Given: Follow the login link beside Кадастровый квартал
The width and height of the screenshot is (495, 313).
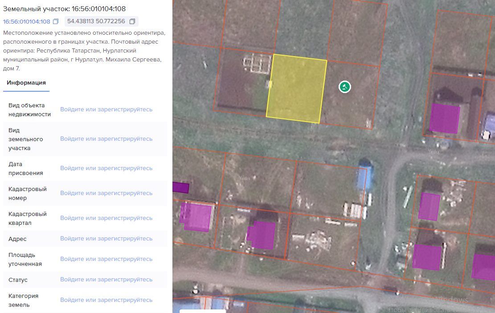Looking at the screenshot, I should [x=106, y=218].
